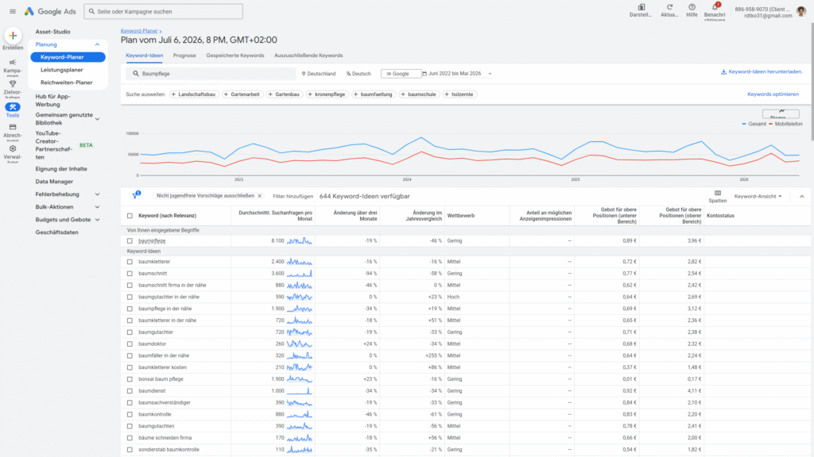Click the Keyword-Planer breadcrumb link

[x=139, y=31]
